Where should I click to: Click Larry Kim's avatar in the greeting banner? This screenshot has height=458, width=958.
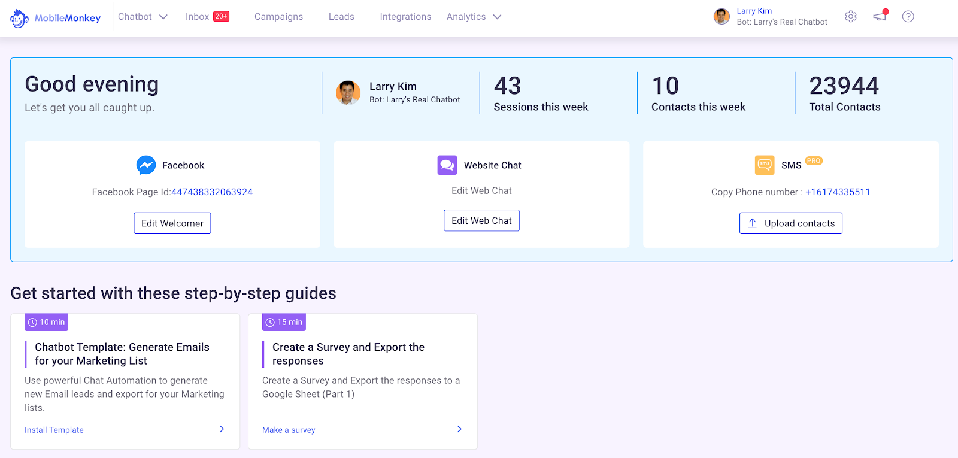click(348, 93)
